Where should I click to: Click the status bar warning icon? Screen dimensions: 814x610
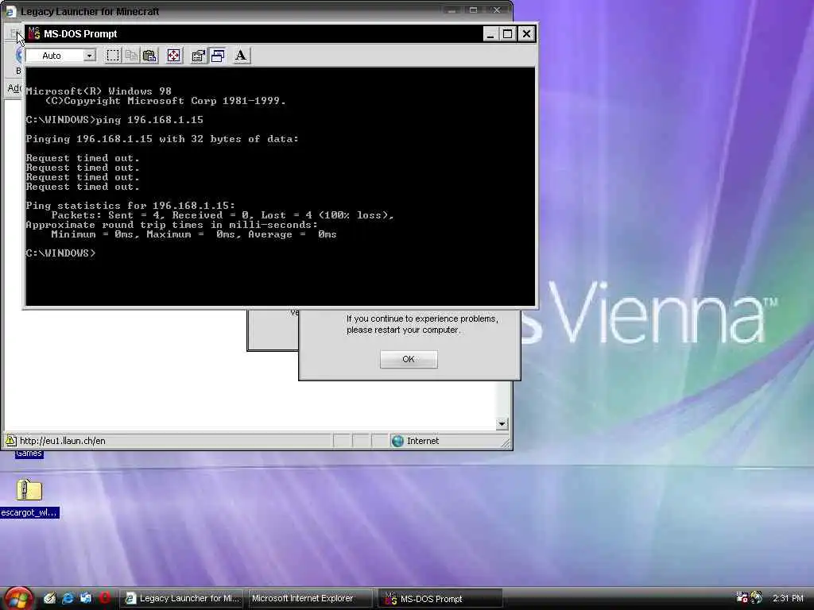[10, 441]
